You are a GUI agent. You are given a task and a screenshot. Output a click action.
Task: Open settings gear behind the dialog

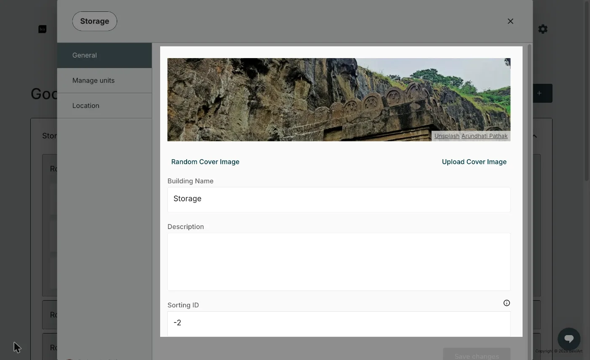coord(543,29)
